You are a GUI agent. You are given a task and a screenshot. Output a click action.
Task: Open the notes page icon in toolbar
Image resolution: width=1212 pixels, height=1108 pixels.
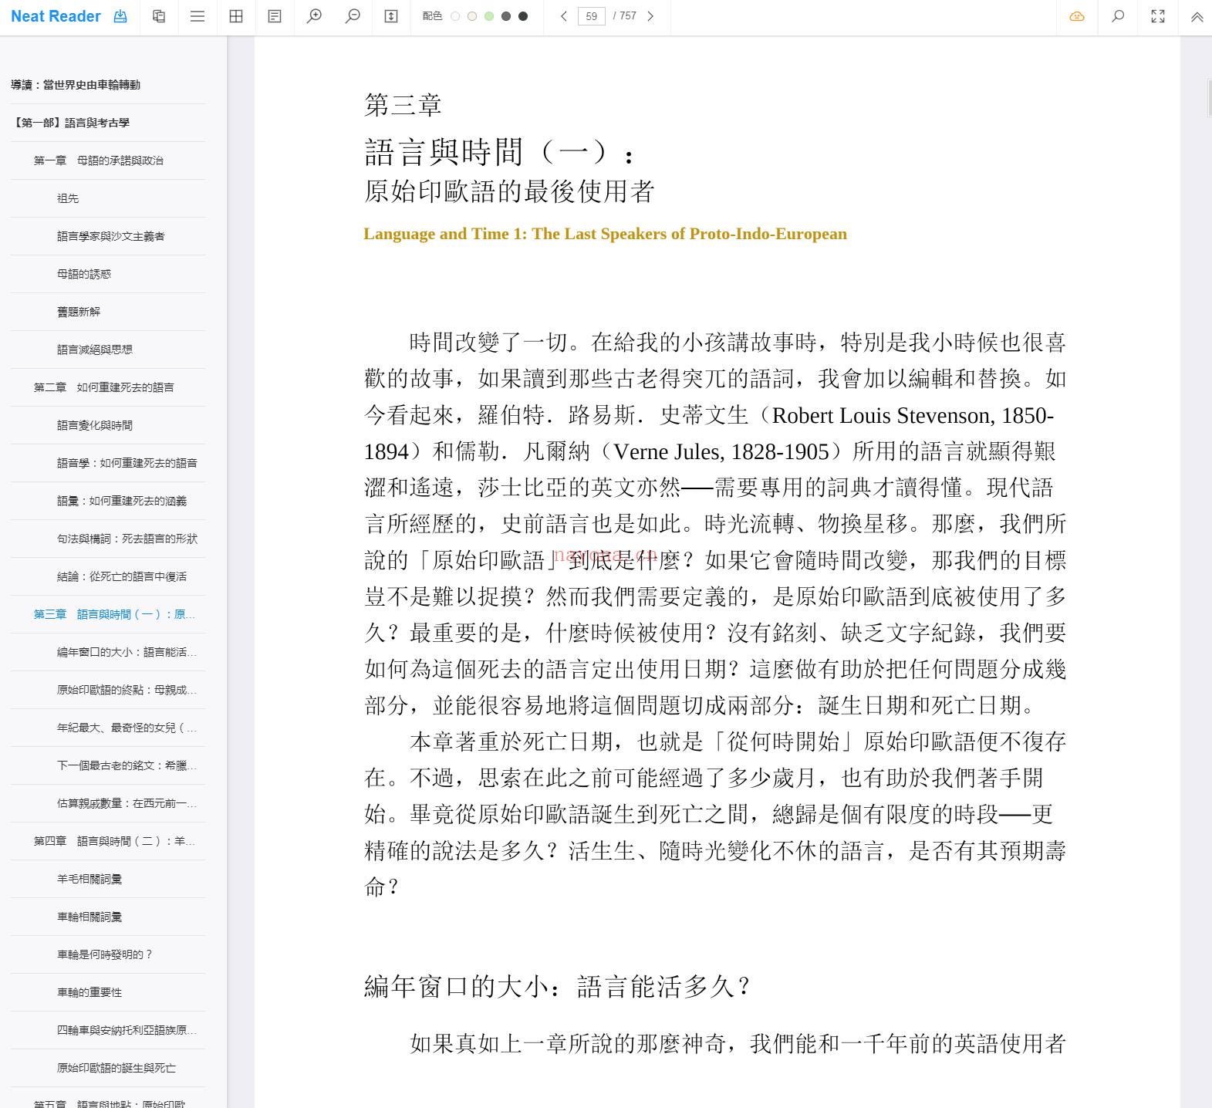pos(275,16)
